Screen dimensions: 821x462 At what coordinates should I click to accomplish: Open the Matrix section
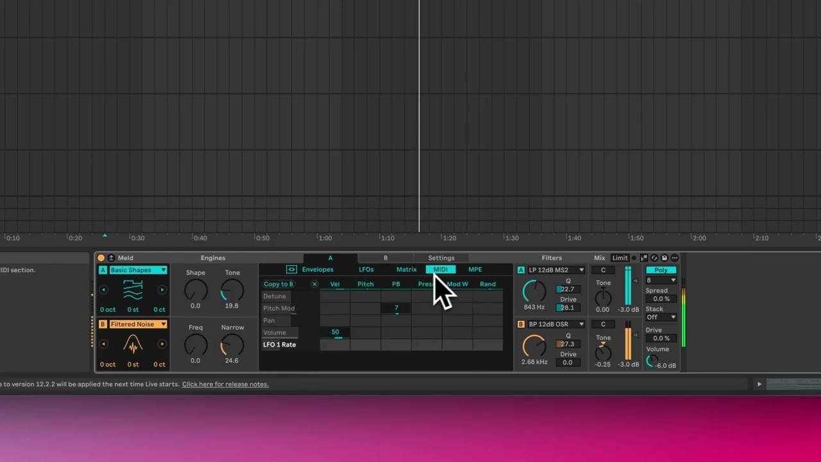(x=407, y=269)
